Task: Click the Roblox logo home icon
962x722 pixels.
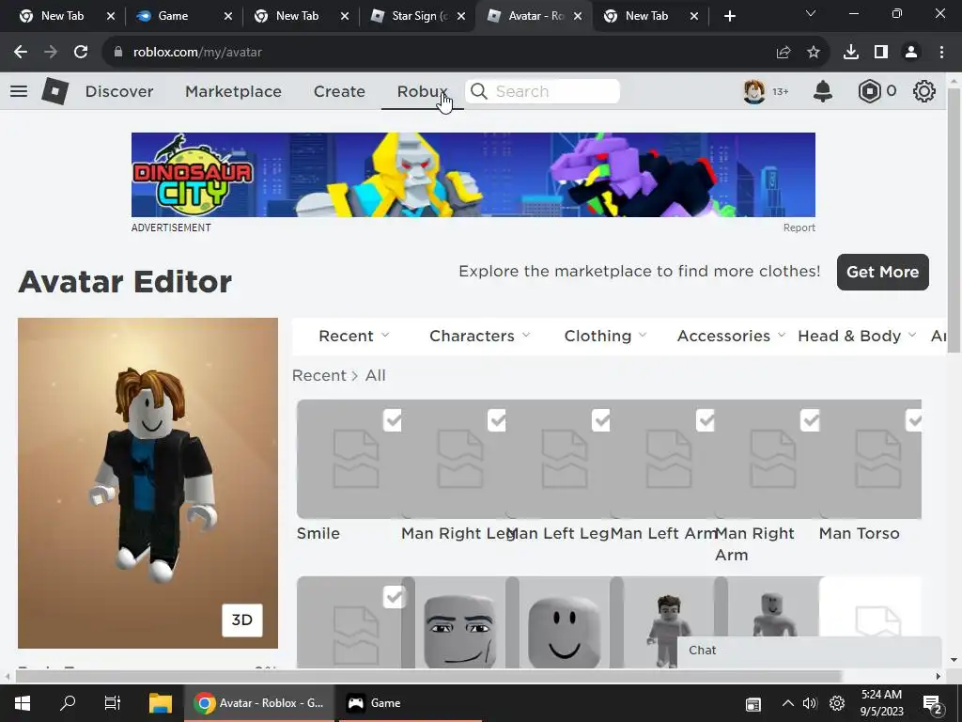Action: tap(54, 91)
